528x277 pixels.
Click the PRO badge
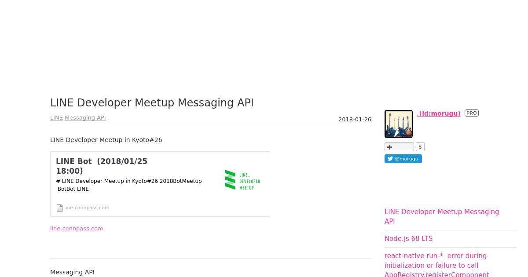472,113
